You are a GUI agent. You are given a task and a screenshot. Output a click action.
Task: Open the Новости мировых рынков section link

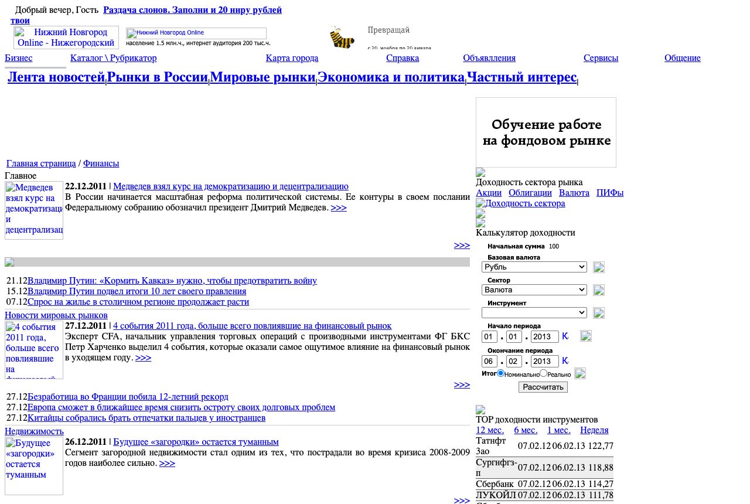(x=56, y=315)
